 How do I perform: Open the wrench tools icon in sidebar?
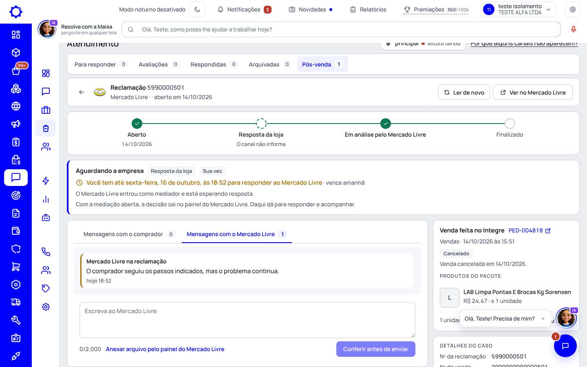click(16, 320)
